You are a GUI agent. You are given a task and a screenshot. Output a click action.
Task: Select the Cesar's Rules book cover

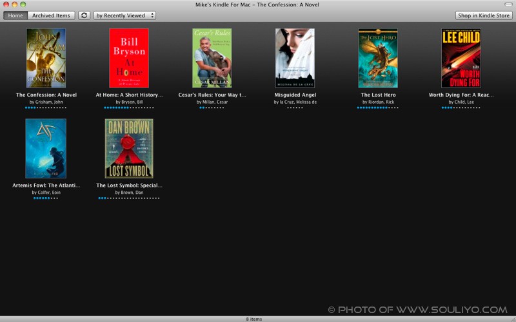point(212,58)
